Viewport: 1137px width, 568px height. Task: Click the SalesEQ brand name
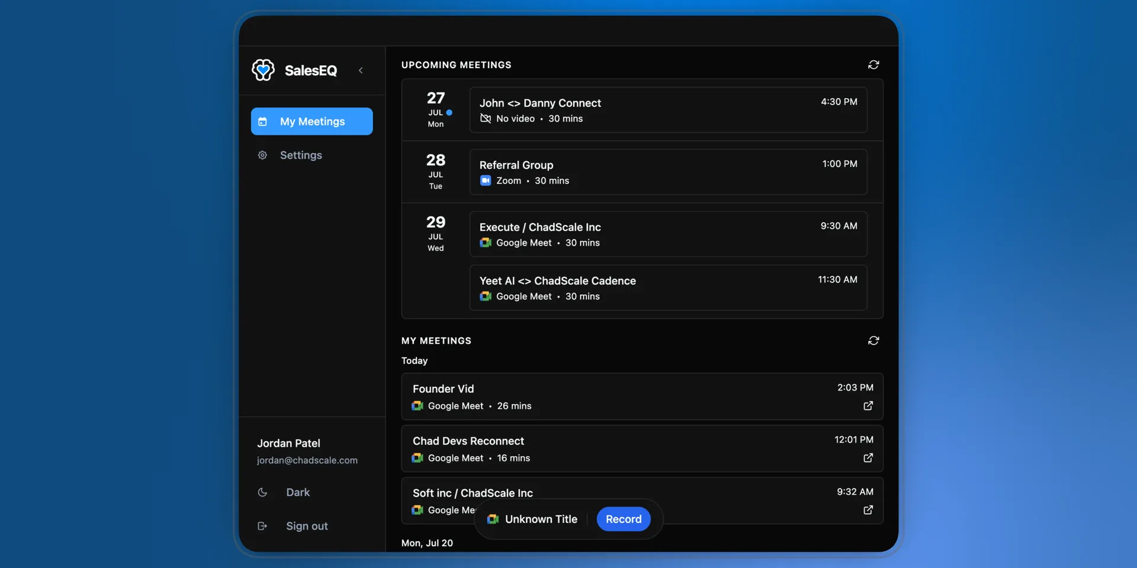point(311,70)
